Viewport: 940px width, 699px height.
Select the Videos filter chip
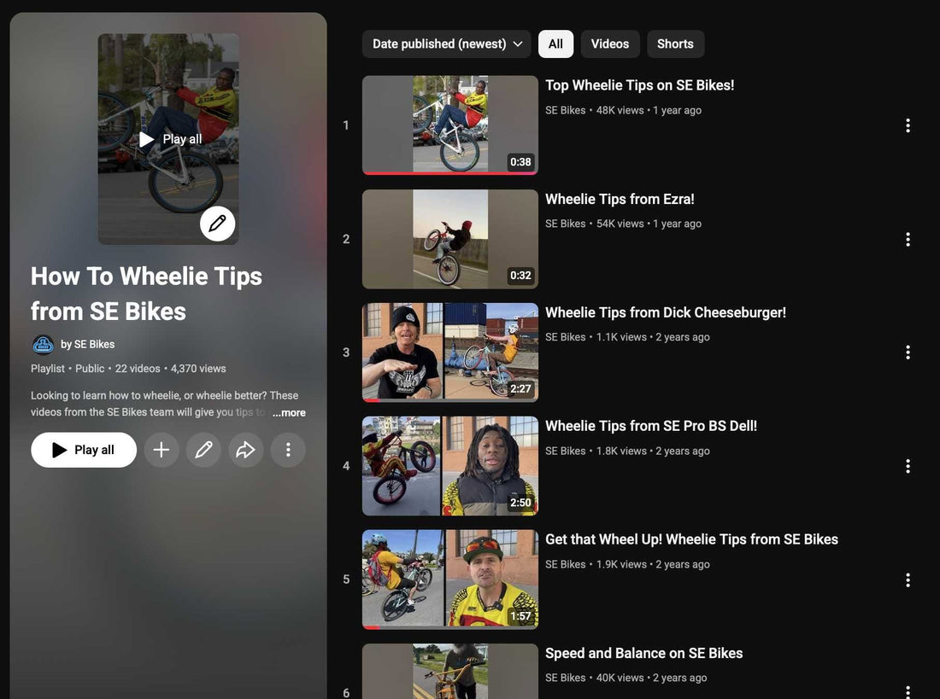610,44
